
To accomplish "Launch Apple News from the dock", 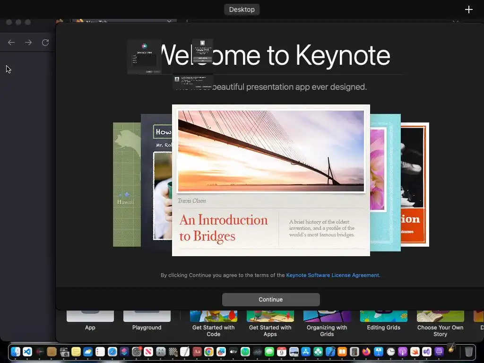I will tap(148, 352).
